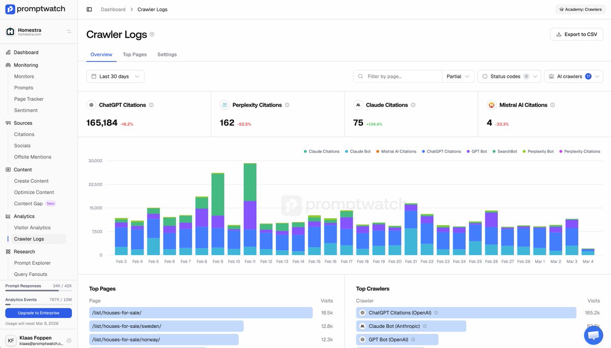Click the KF user avatar

tap(11, 340)
